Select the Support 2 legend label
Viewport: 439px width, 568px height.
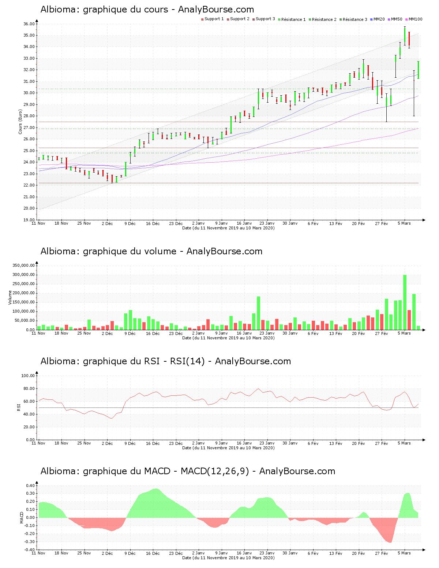240,19
